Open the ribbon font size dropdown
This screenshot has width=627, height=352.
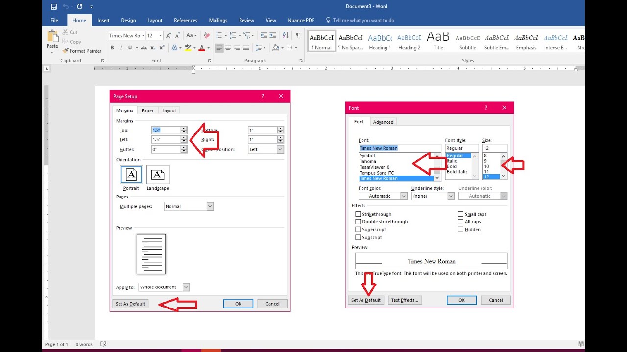(x=161, y=35)
